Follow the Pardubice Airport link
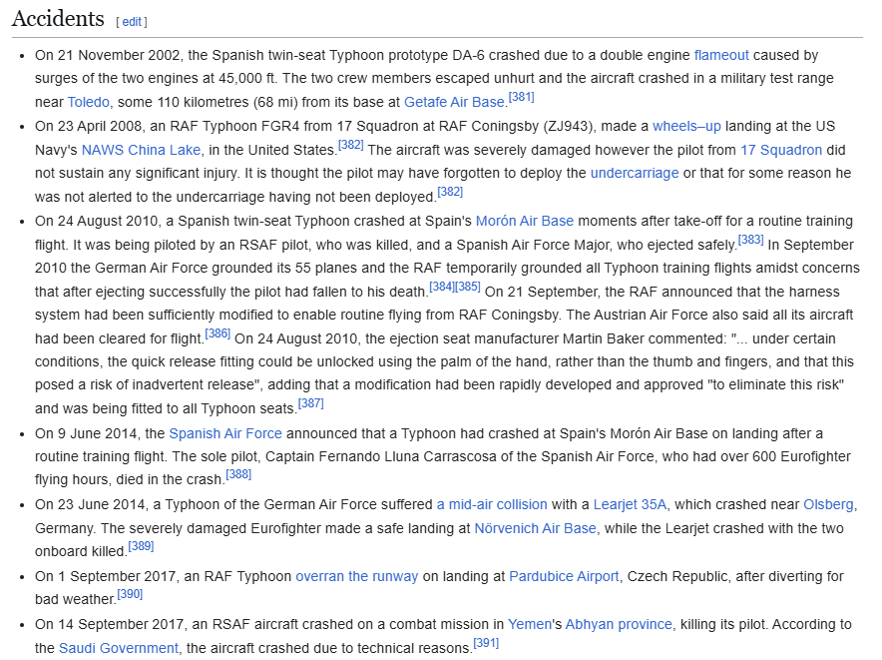The image size is (882, 660). (564, 577)
